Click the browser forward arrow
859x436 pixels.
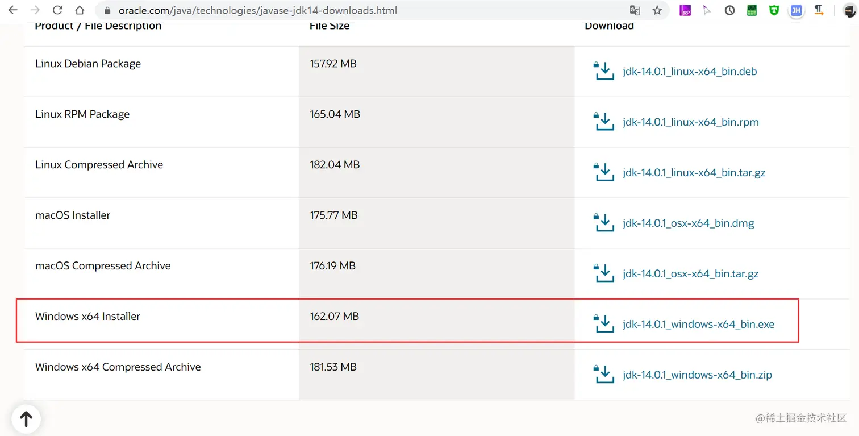pyautogui.click(x=35, y=10)
